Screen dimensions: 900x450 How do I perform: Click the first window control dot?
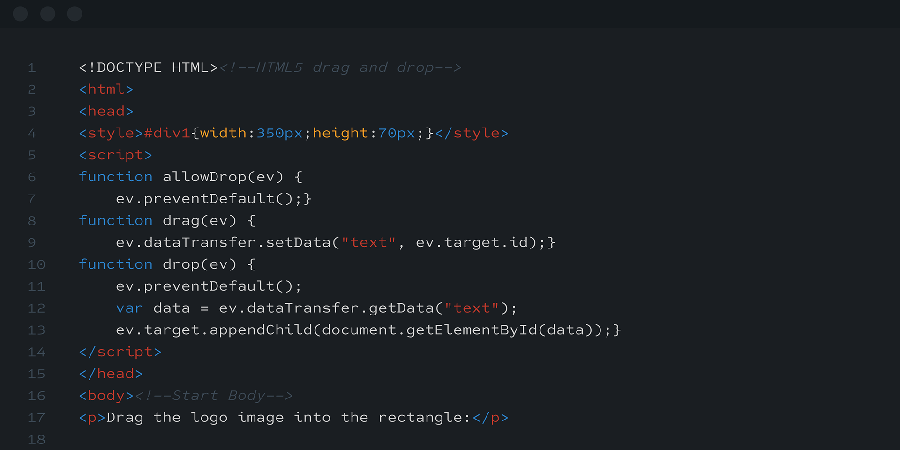pos(20,14)
